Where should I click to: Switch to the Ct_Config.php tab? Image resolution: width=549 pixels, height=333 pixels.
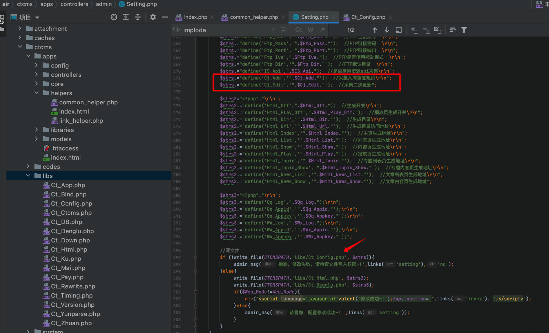click(368, 17)
